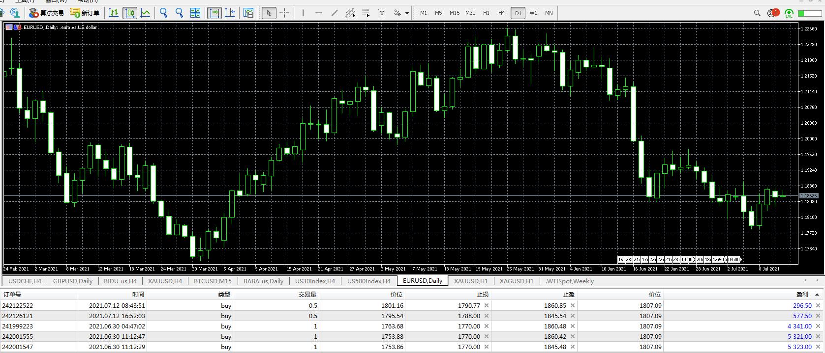The width and height of the screenshot is (825, 353).
Task: Select the horizontal line drawing tool
Action: coord(319,13)
